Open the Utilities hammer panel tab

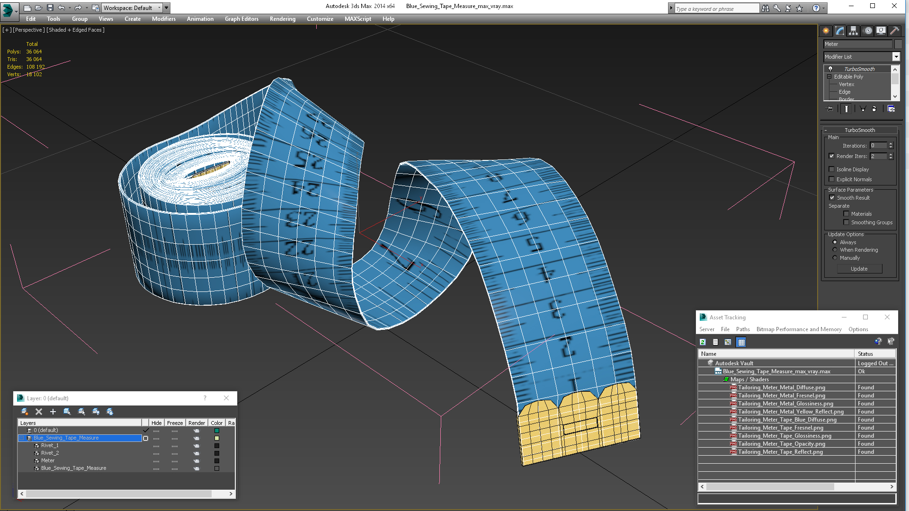coord(894,31)
